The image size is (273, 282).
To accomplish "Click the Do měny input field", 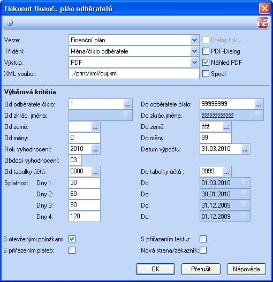I will 216,138.
